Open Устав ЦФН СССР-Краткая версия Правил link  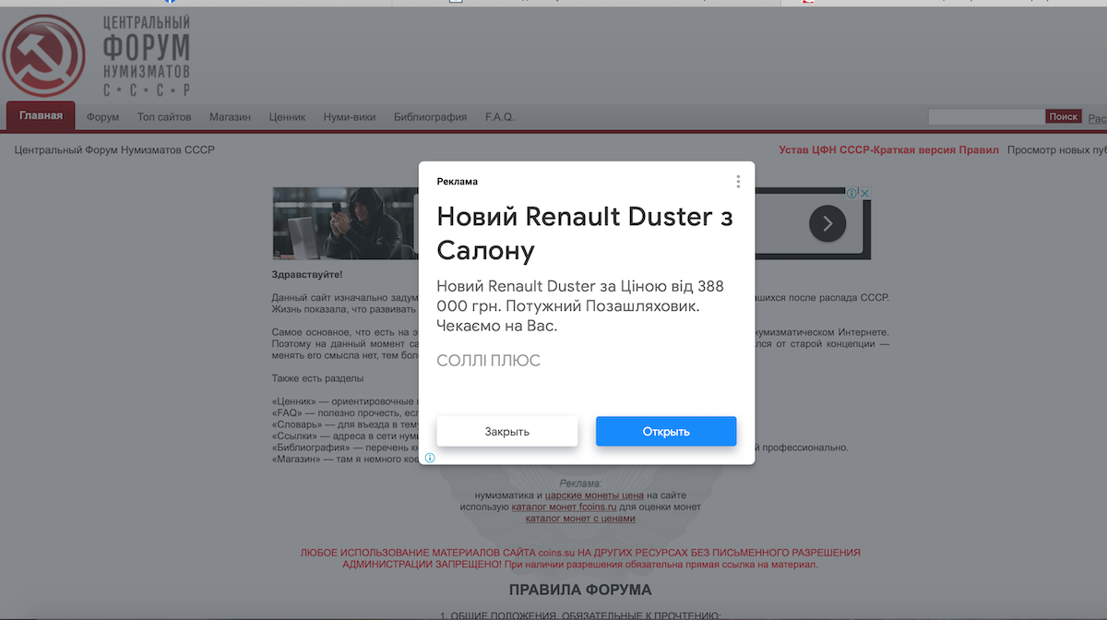888,149
